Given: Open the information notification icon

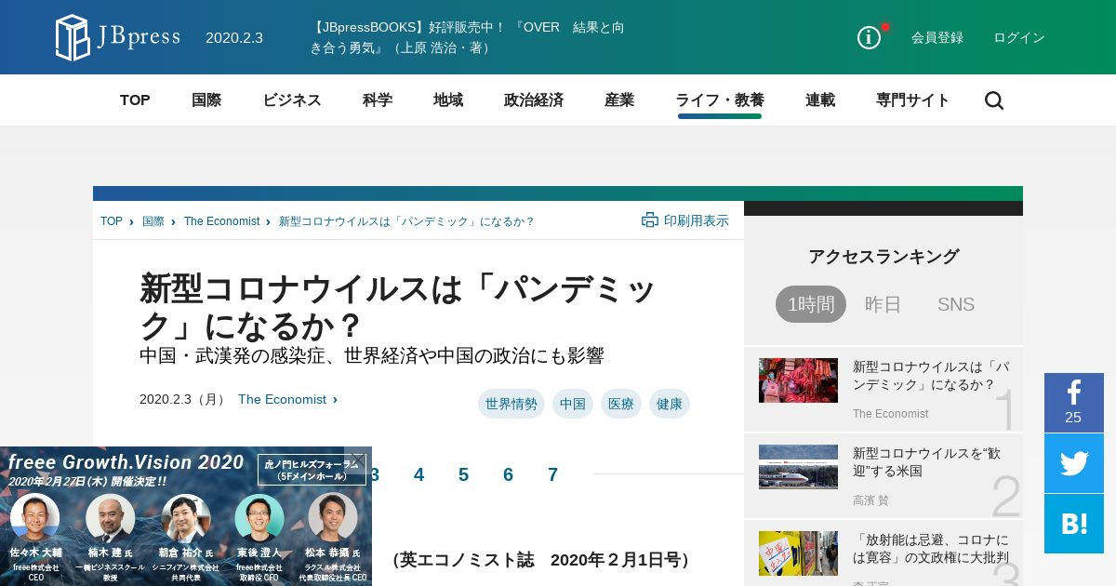Looking at the screenshot, I should point(869,37).
